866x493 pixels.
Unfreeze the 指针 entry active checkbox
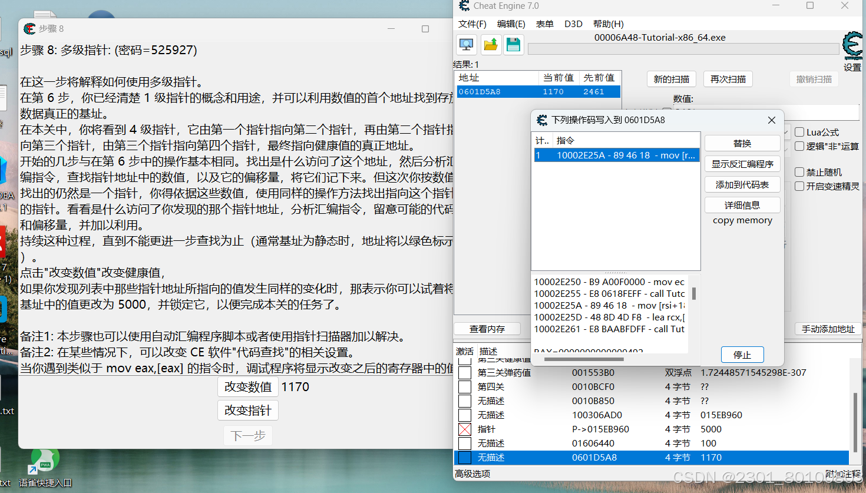[x=465, y=429]
